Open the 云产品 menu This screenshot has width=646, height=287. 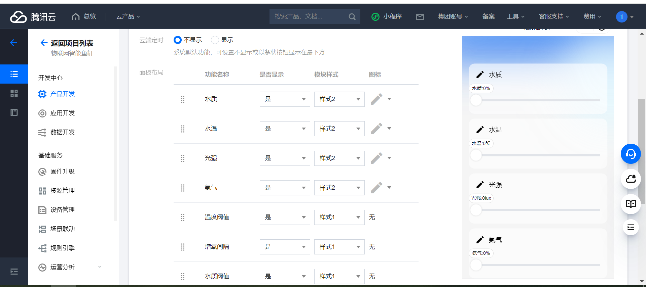coord(128,16)
